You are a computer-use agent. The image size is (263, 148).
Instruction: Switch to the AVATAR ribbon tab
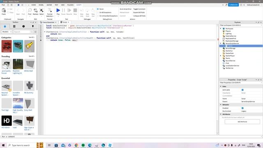coord(49,5)
